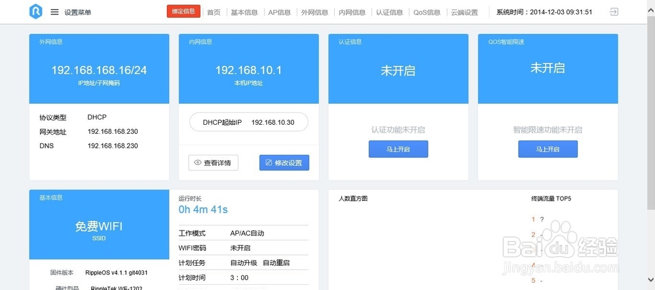This screenshot has width=655, height=290.
Task: Click the 修改设置 button
Action: (284, 163)
